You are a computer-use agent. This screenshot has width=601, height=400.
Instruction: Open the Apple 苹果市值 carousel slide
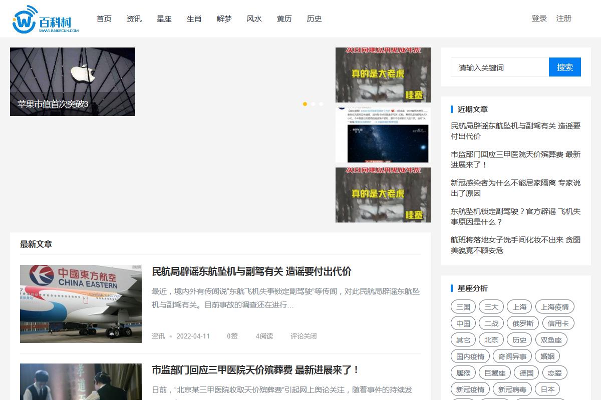pyautogui.click(x=73, y=81)
